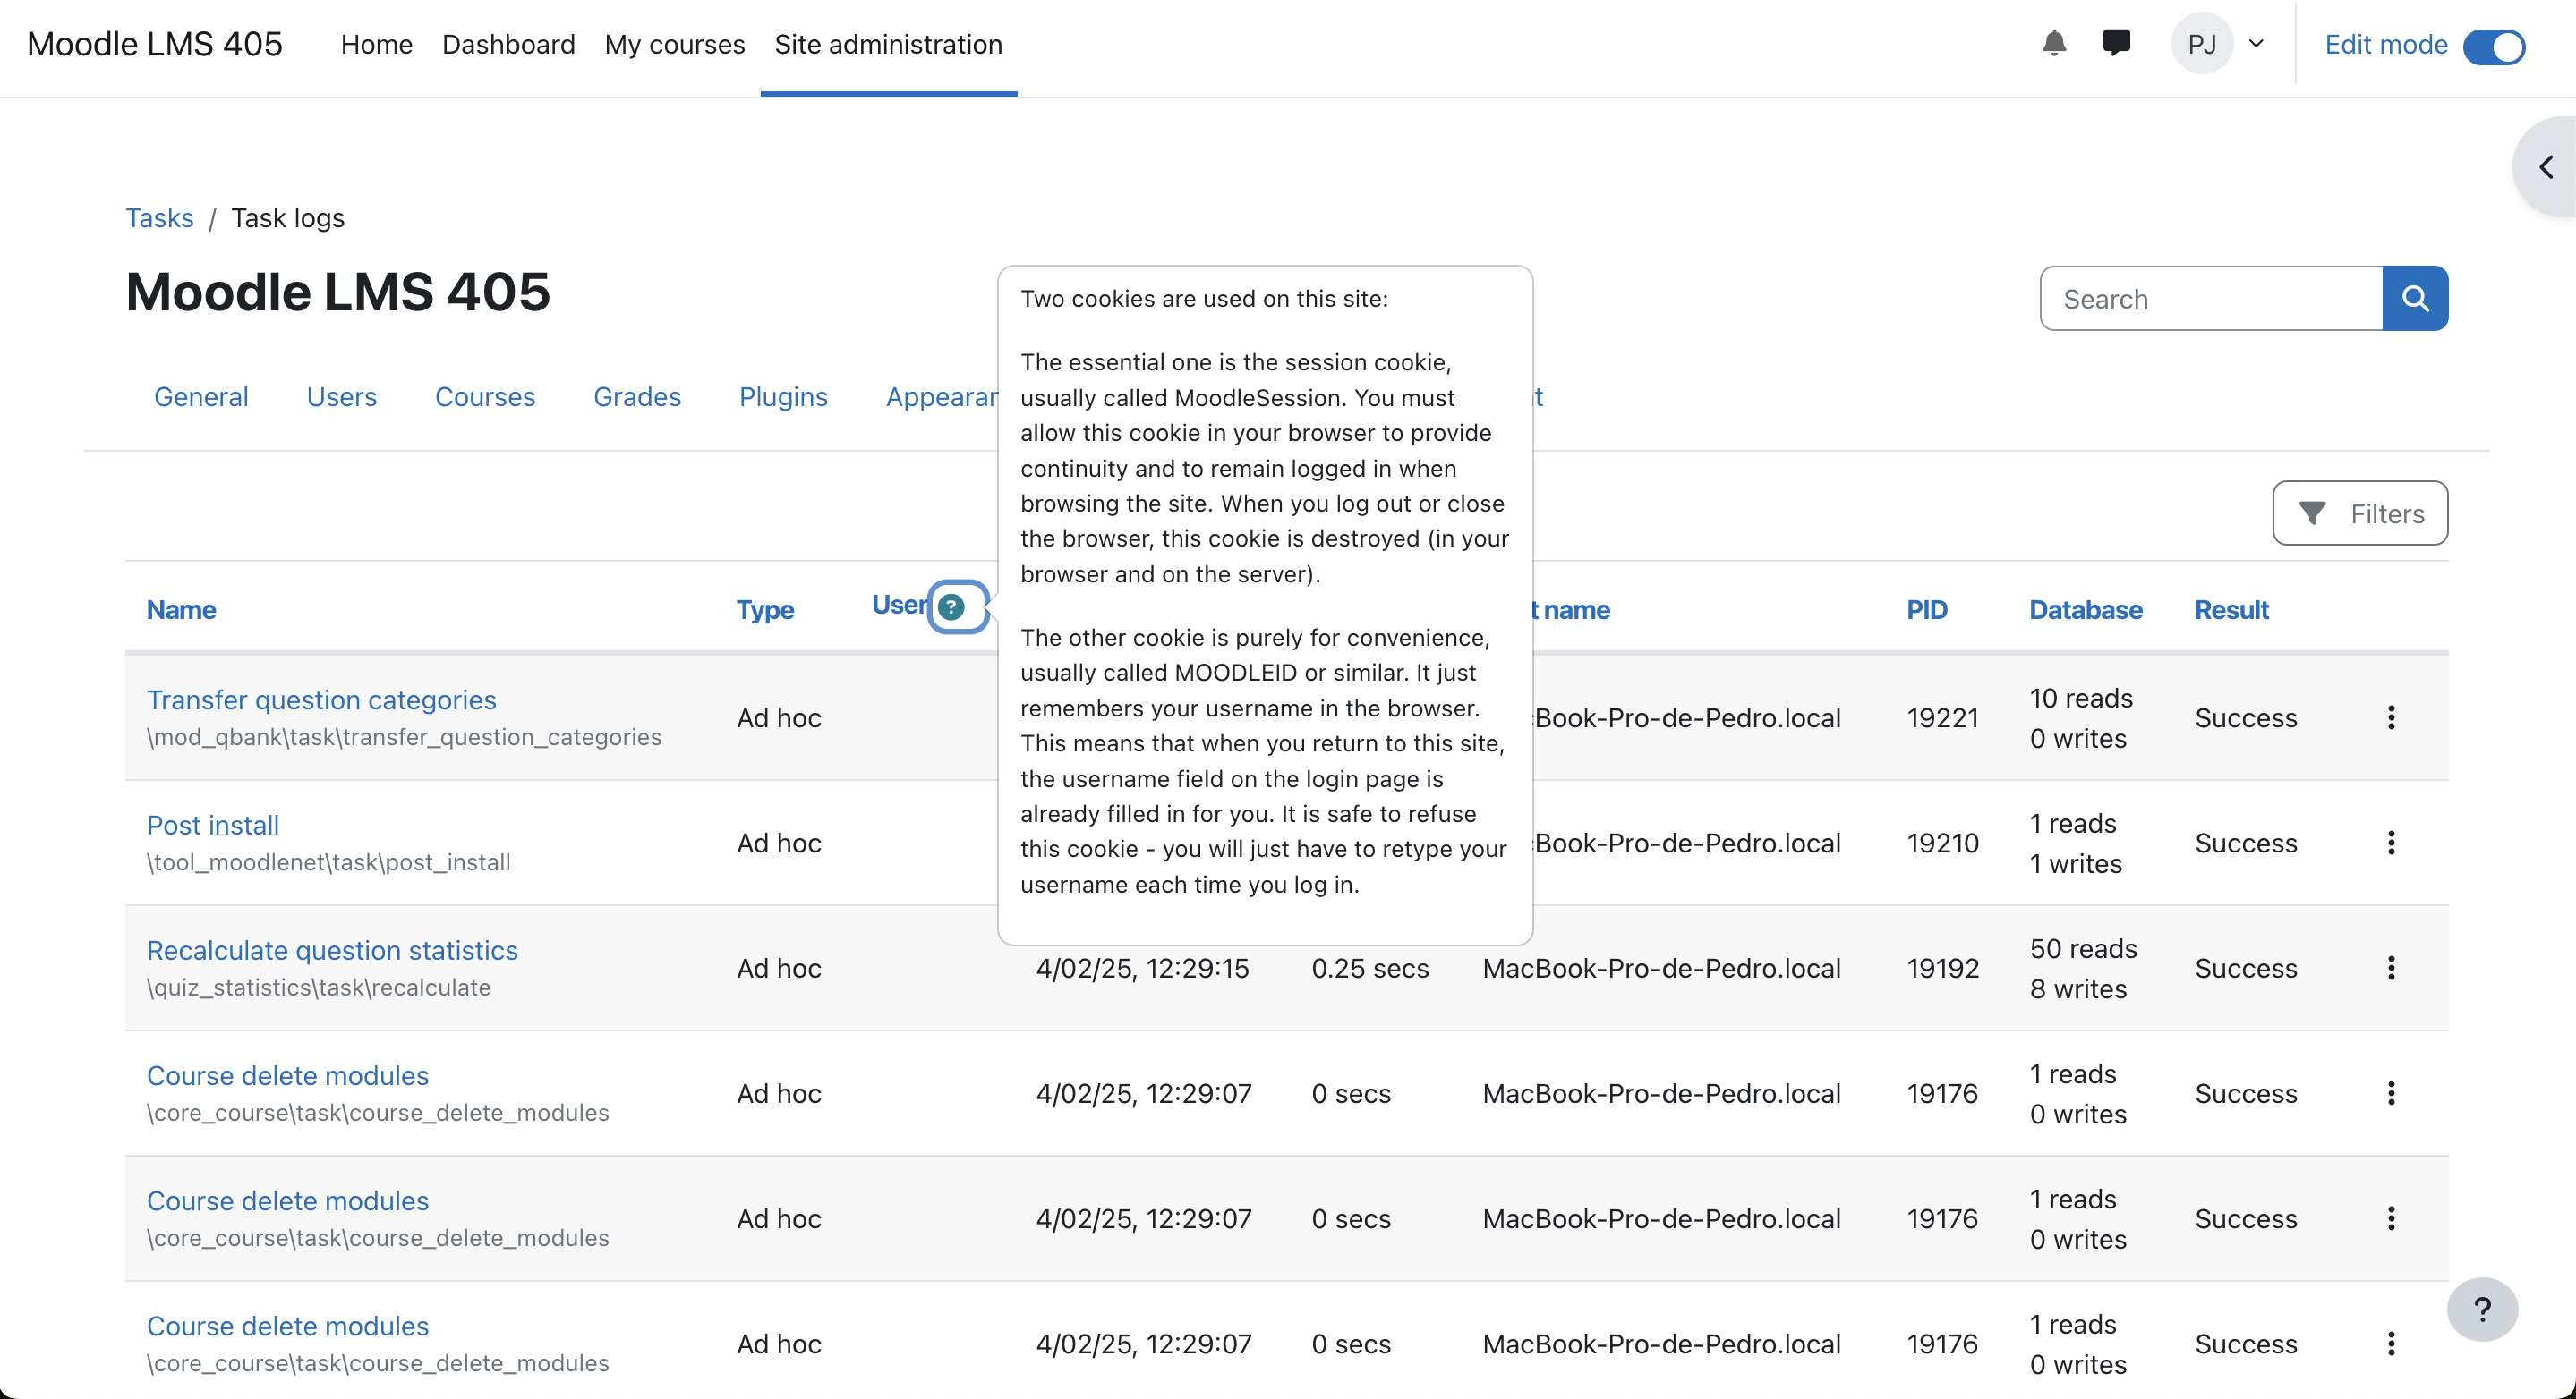Click the 4/02/25, 12:29:15 timestamp
Viewport: 2576px width, 1399px height.
pyautogui.click(x=1142, y=969)
